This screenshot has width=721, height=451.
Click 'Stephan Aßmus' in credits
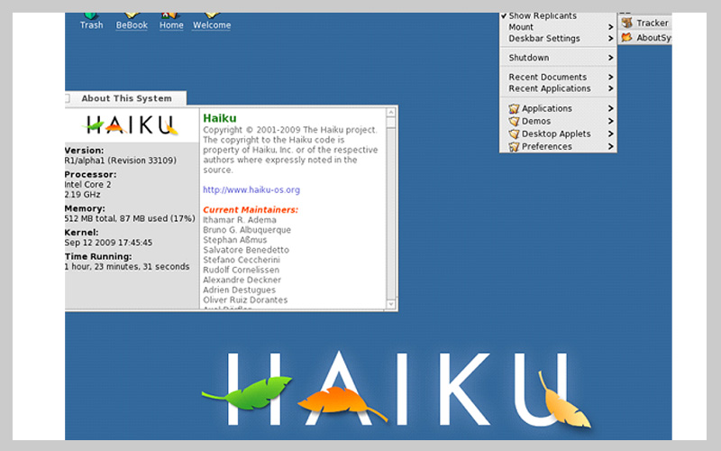[x=235, y=240]
